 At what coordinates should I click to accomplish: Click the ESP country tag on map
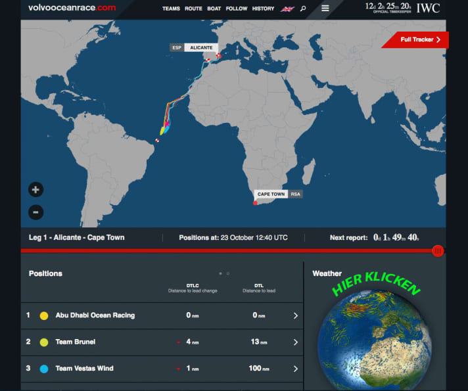click(177, 48)
